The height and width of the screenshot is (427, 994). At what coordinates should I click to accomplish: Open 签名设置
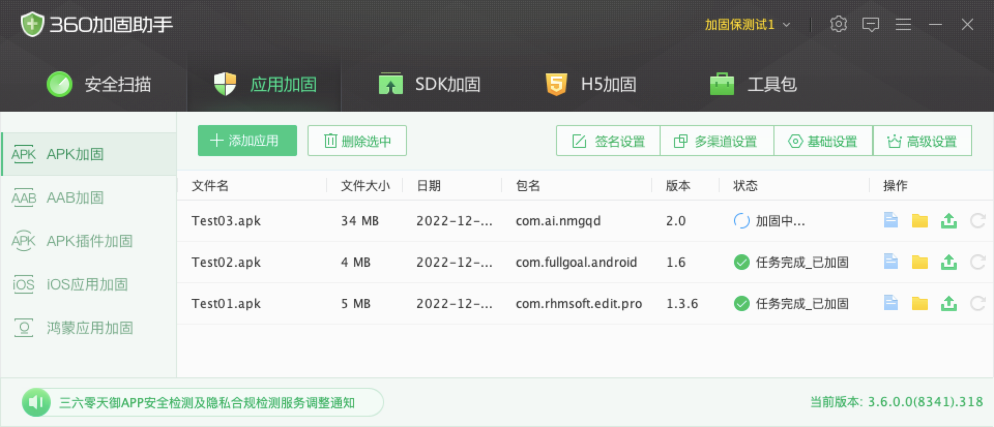(608, 141)
